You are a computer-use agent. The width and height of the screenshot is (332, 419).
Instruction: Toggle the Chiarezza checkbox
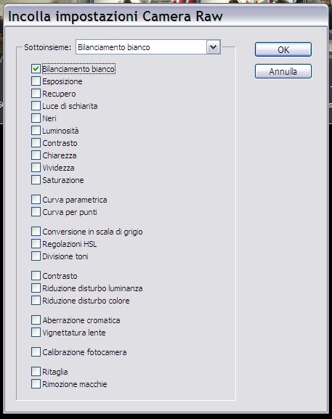[x=36, y=155]
